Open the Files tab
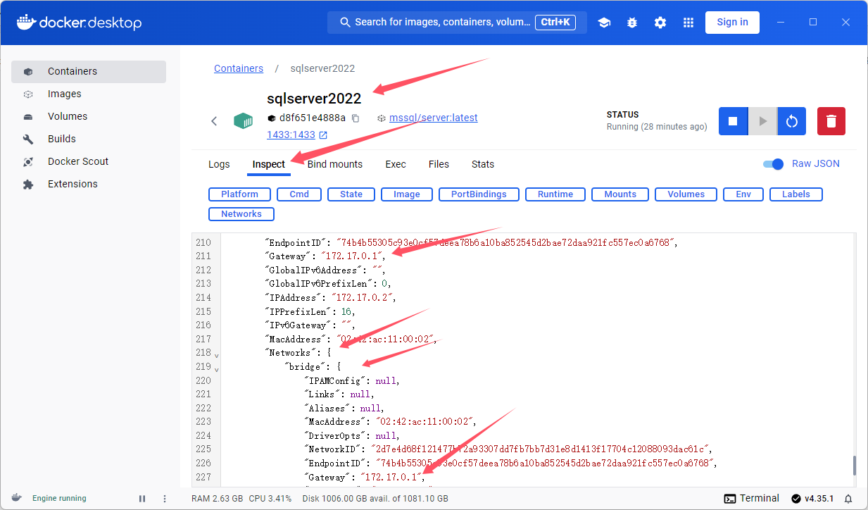Screen dimensions: 868x510 (x=439, y=164)
